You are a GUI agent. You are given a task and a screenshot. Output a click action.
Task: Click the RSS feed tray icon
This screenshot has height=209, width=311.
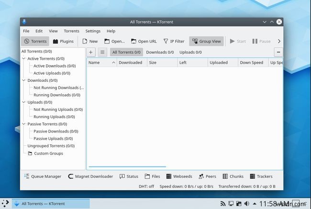223,204
